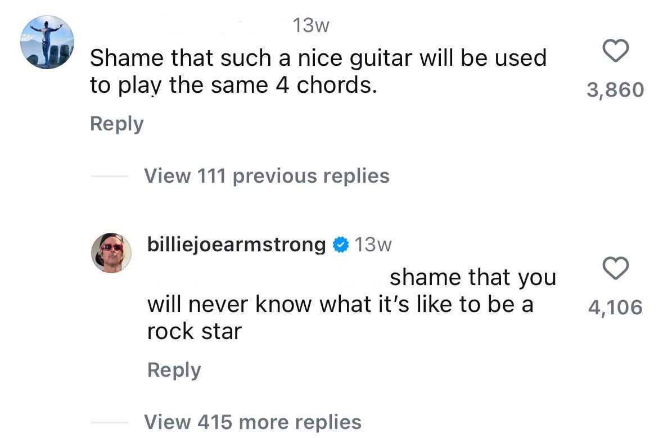The image size is (663, 438).
Task: Like billiejoearmstrong's rock star reply
Action: tap(615, 269)
